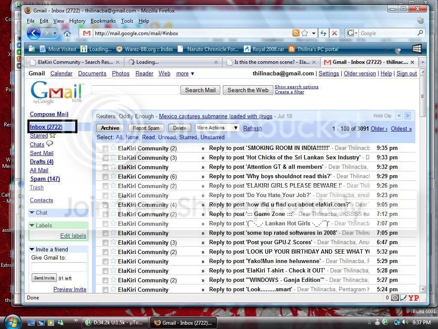Click the URL address bar
The image size is (438, 329).
click(193, 33)
